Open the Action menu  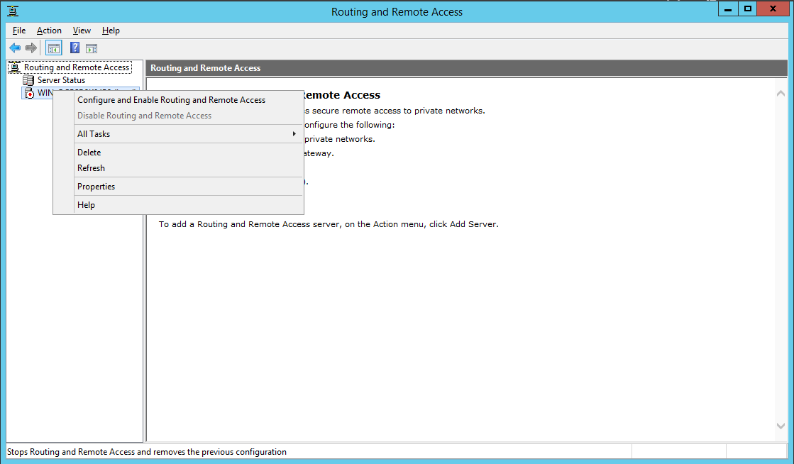[x=49, y=31]
